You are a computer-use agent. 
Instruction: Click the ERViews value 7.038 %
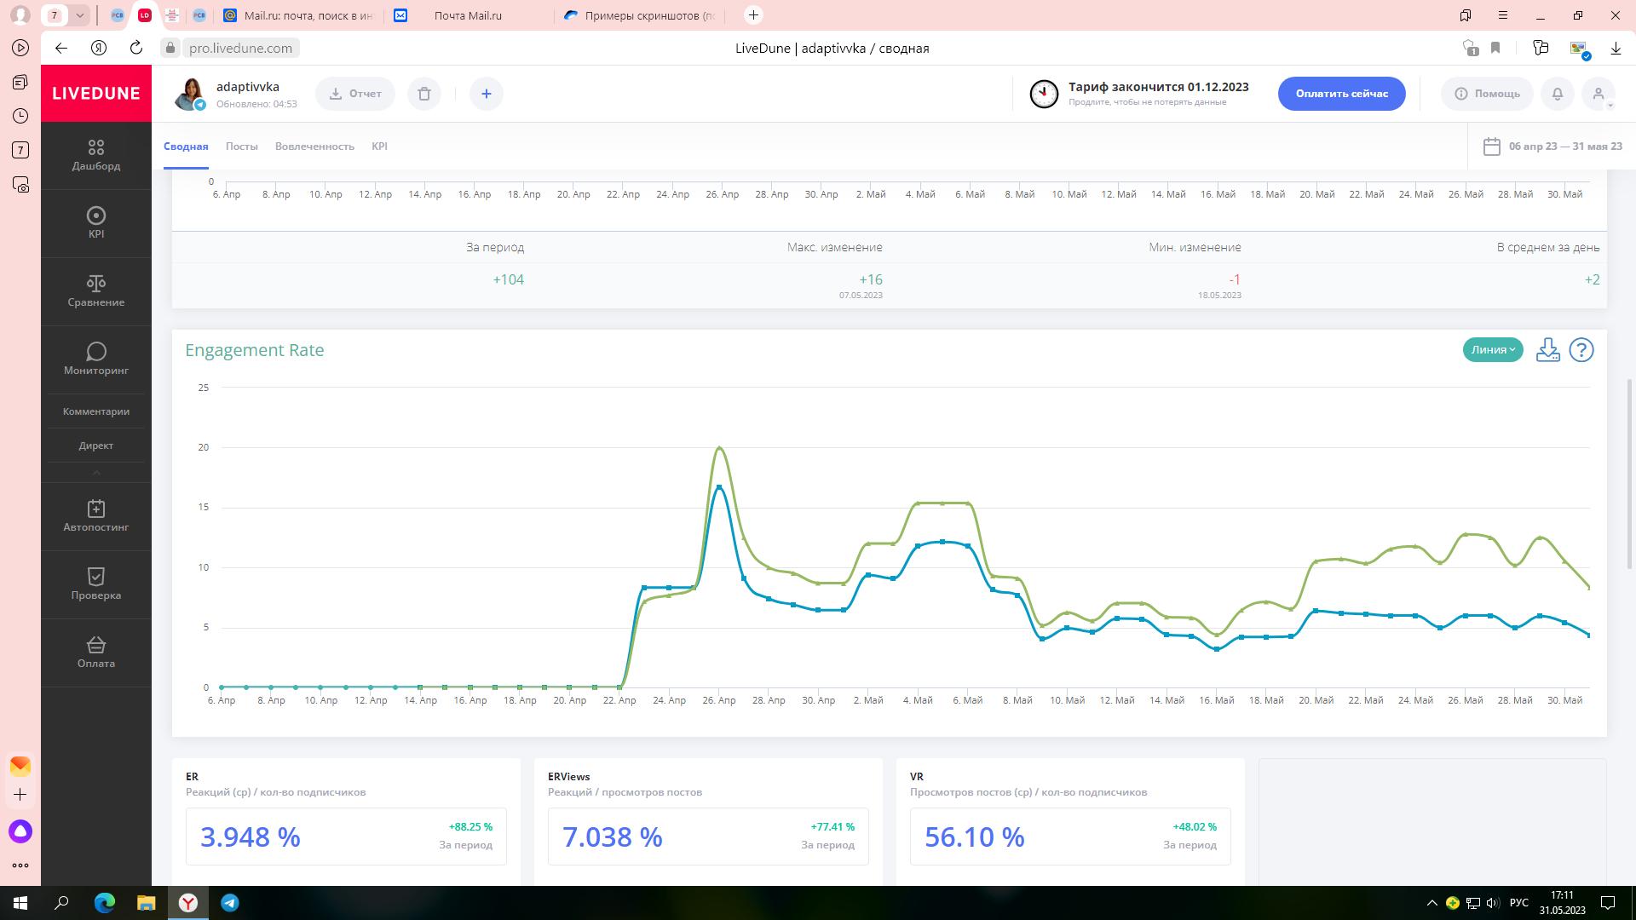pyautogui.click(x=613, y=837)
